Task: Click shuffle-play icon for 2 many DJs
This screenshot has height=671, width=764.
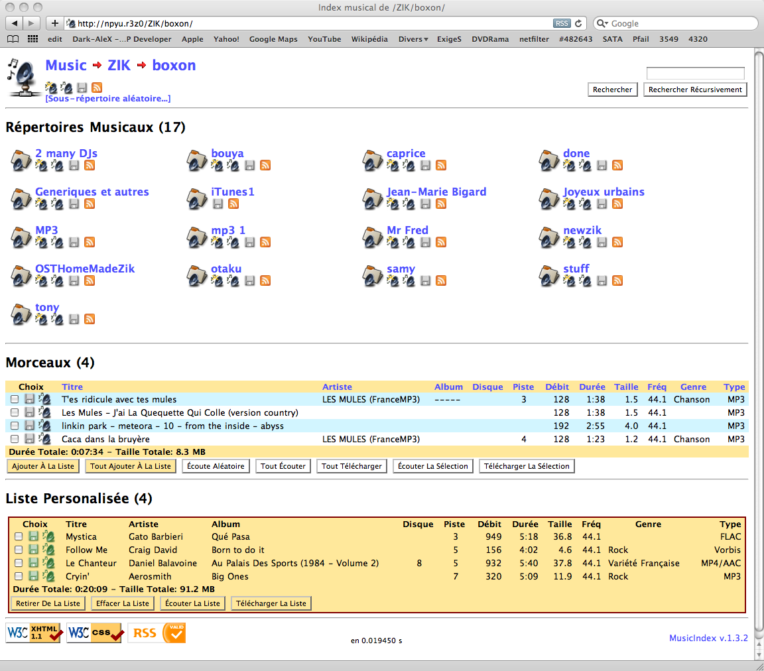Action: (x=41, y=166)
